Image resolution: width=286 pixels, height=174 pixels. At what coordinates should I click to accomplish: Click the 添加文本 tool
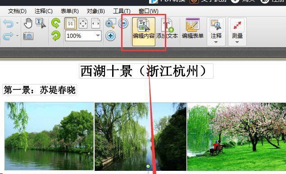tap(167, 29)
